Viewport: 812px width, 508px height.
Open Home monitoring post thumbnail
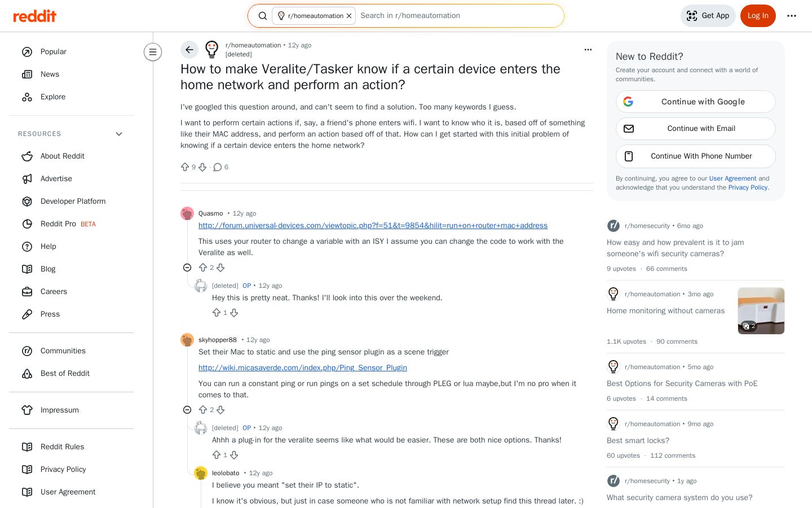point(761,311)
